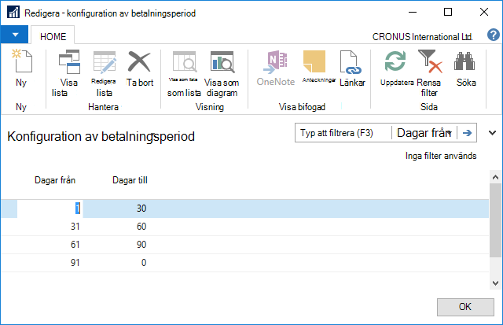Click the scrollbar up arrow

click(495, 177)
